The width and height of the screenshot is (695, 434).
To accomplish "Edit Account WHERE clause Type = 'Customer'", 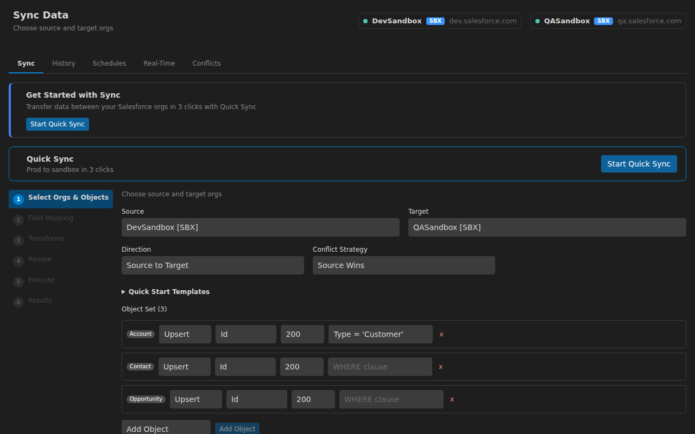I will [381, 334].
